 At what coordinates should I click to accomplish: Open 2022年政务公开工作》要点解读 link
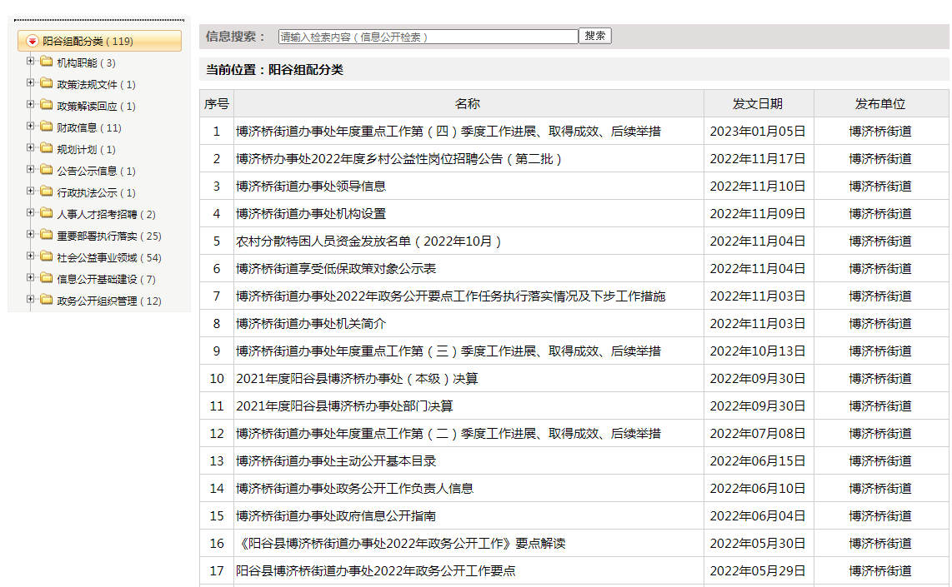pyautogui.click(x=401, y=544)
